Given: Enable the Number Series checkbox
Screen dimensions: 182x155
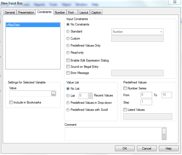Looking at the screenshot, I should [x=125, y=88].
